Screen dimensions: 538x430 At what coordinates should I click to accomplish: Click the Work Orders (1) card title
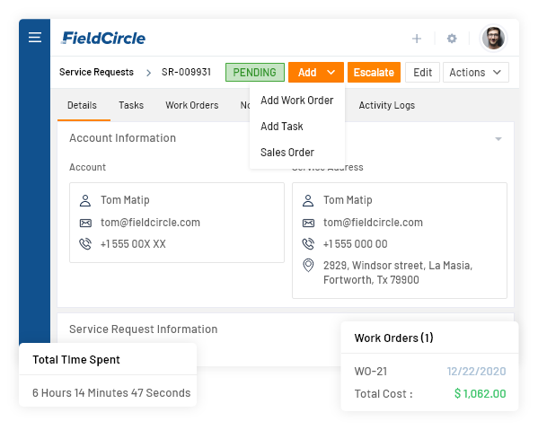(x=393, y=338)
